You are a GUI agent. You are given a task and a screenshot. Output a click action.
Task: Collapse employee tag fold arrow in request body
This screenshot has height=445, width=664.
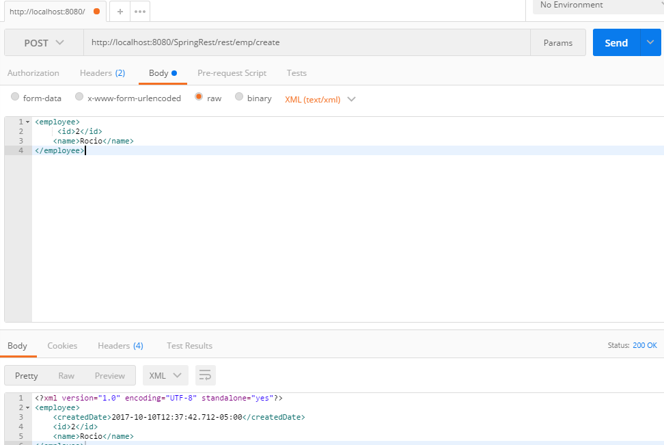tap(27, 122)
